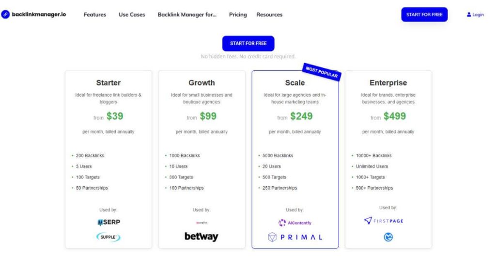Viewport: 496px width, 260px height.
Task: Expand the Backlink Manager for... menu
Action: coord(187,15)
